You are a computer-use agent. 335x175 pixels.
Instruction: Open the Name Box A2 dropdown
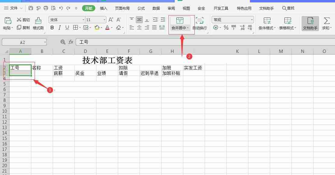45,42
